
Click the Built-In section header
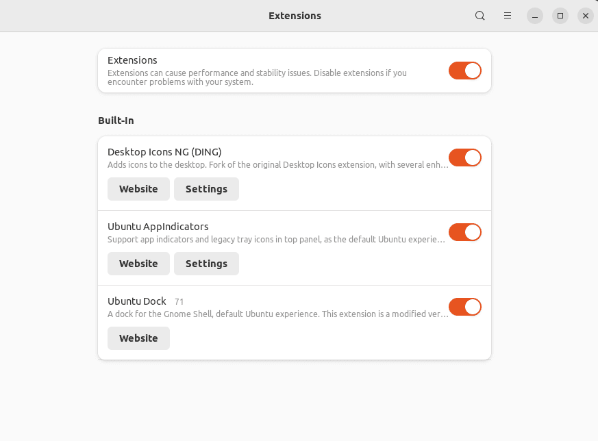pyautogui.click(x=116, y=120)
